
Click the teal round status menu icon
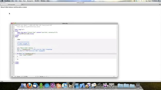[137, 1]
